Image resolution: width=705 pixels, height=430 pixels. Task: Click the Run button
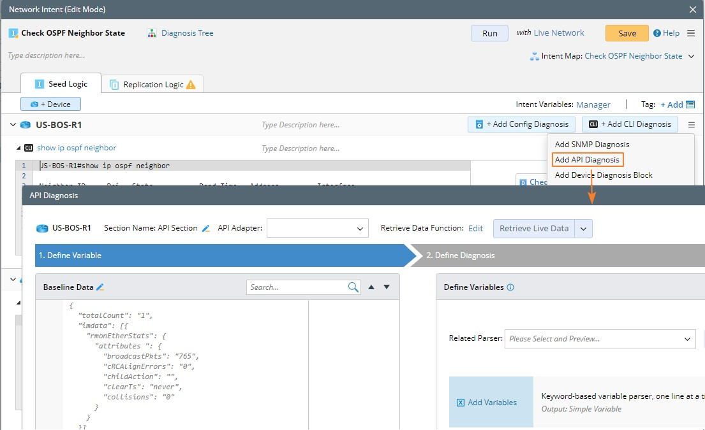click(489, 33)
